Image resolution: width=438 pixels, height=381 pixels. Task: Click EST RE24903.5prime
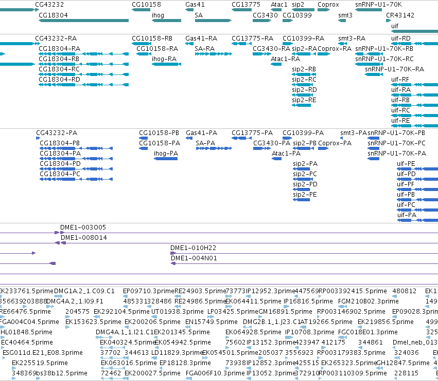click(200, 291)
